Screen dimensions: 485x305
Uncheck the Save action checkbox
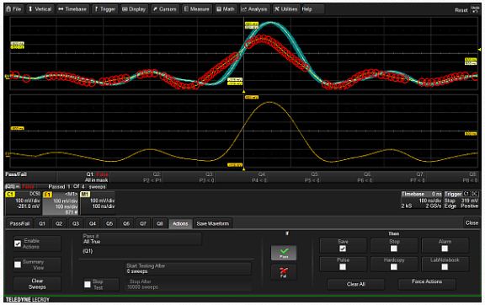tap(343, 249)
